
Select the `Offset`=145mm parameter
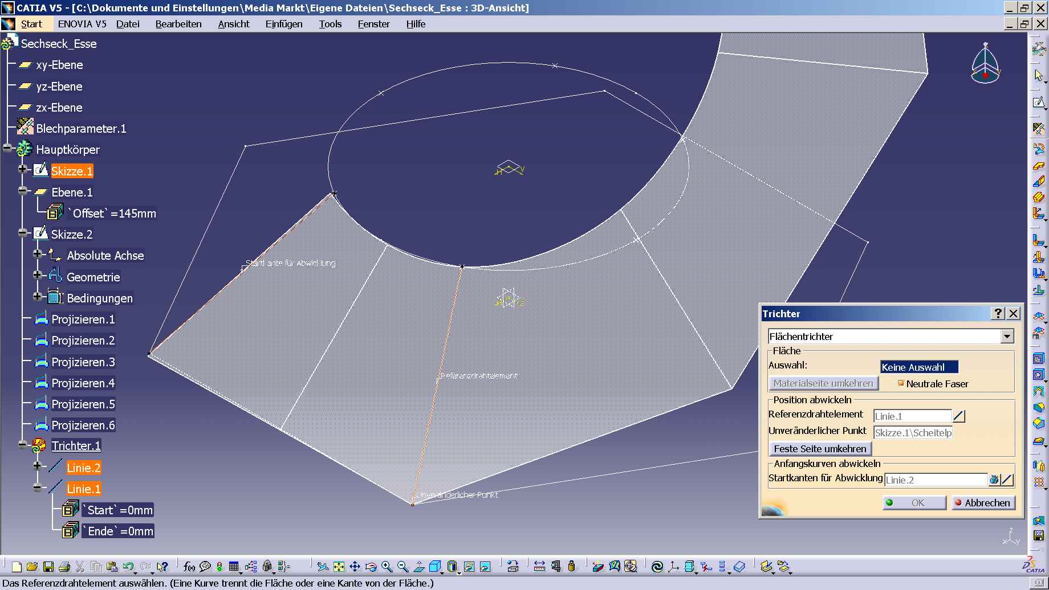point(112,214)
